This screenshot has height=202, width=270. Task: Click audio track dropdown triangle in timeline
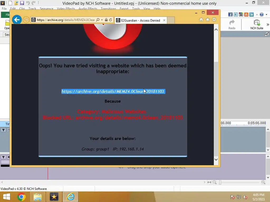coord(3,157)
